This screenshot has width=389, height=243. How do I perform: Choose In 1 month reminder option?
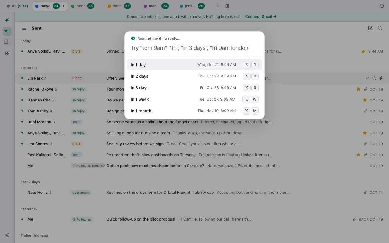(194, 111)
